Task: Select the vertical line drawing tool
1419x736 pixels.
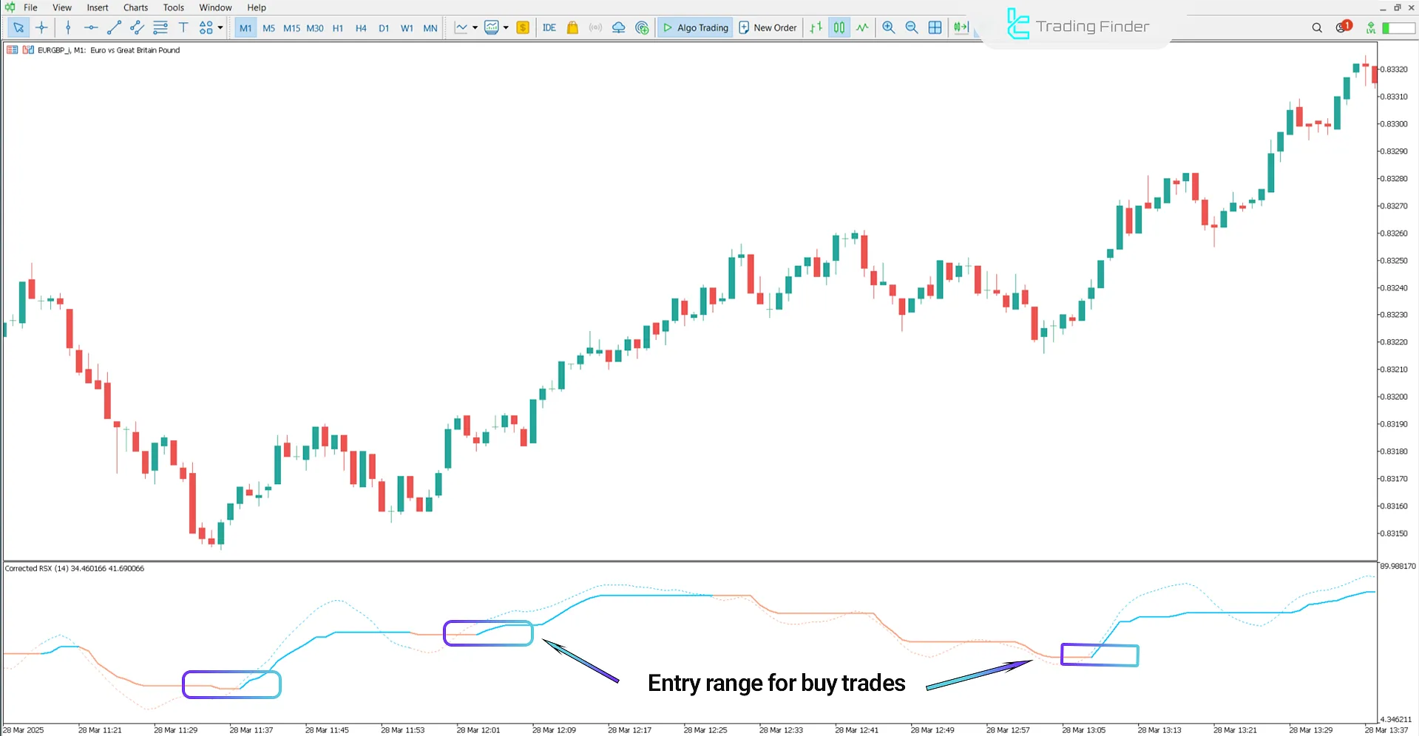Action: click(x=68, y=27)
